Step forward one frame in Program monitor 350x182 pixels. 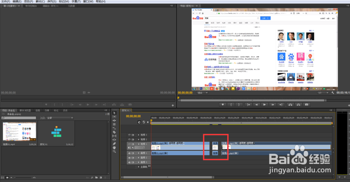[273, 104]
